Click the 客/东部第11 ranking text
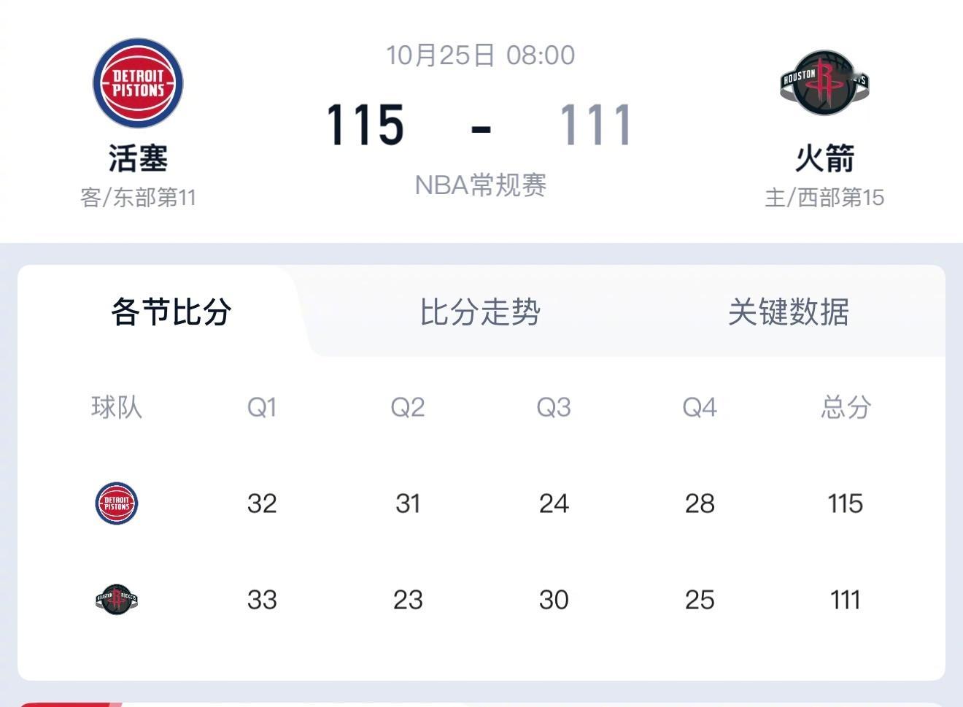963x707 pixels. 137,195
